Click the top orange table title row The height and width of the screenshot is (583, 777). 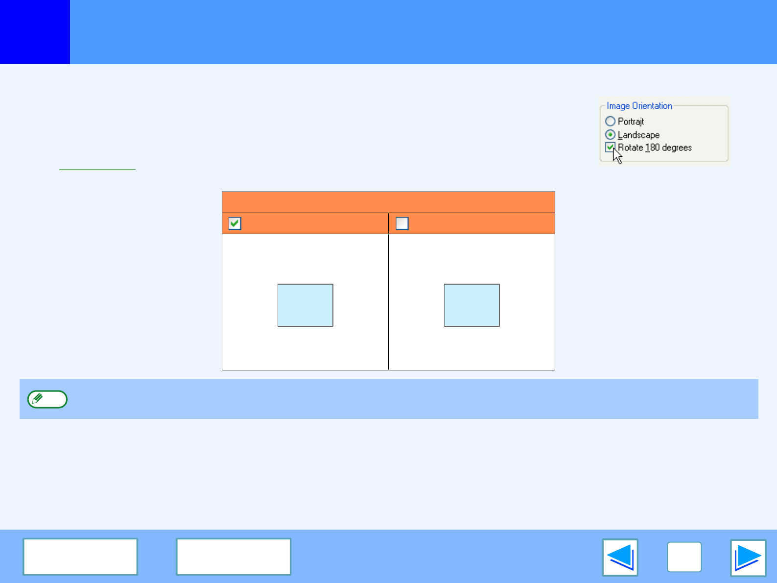point(388,202)
